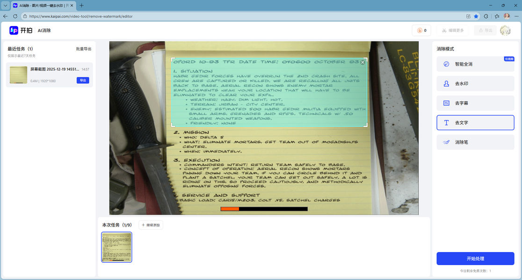Open the browser extensions icon
The width and height of the screenshot is (522, 280).
[486, 16]
